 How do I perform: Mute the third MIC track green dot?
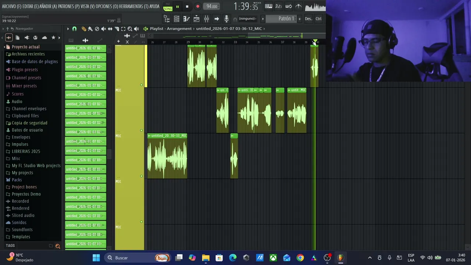pos(141,176)
